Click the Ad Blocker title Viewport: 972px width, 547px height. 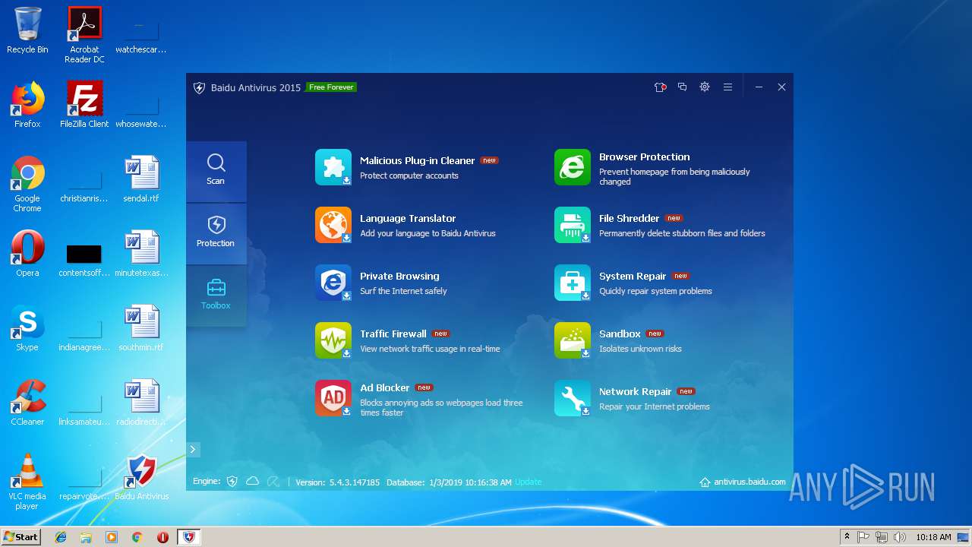click(384, 387)
